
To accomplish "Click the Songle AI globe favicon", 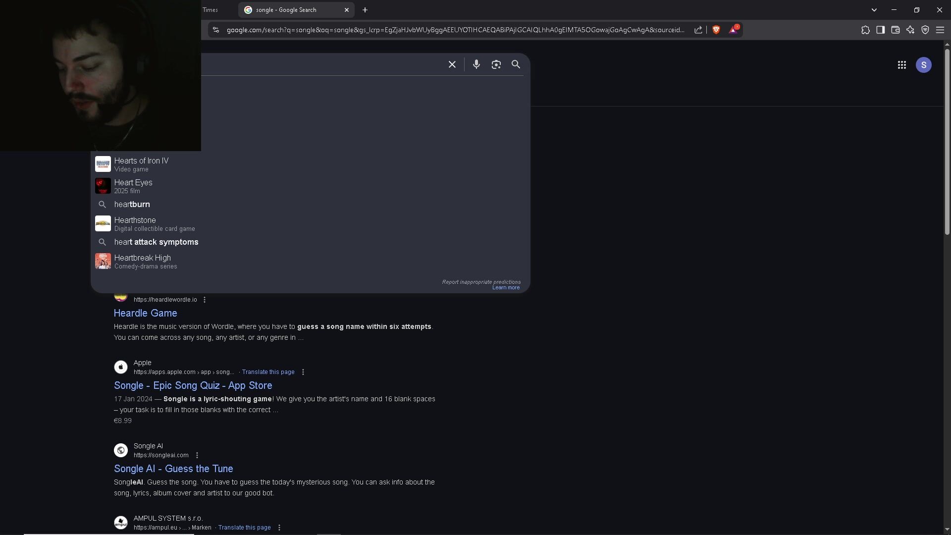I will (x=121, y=450).
